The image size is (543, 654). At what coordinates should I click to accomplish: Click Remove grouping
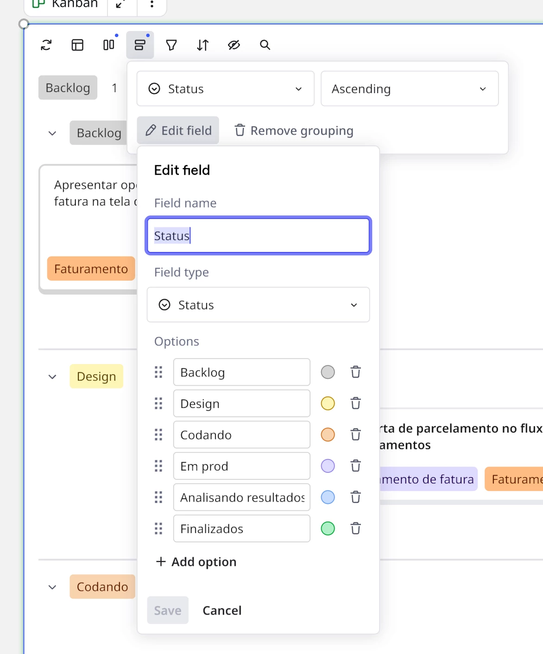(x=294, y=131)
